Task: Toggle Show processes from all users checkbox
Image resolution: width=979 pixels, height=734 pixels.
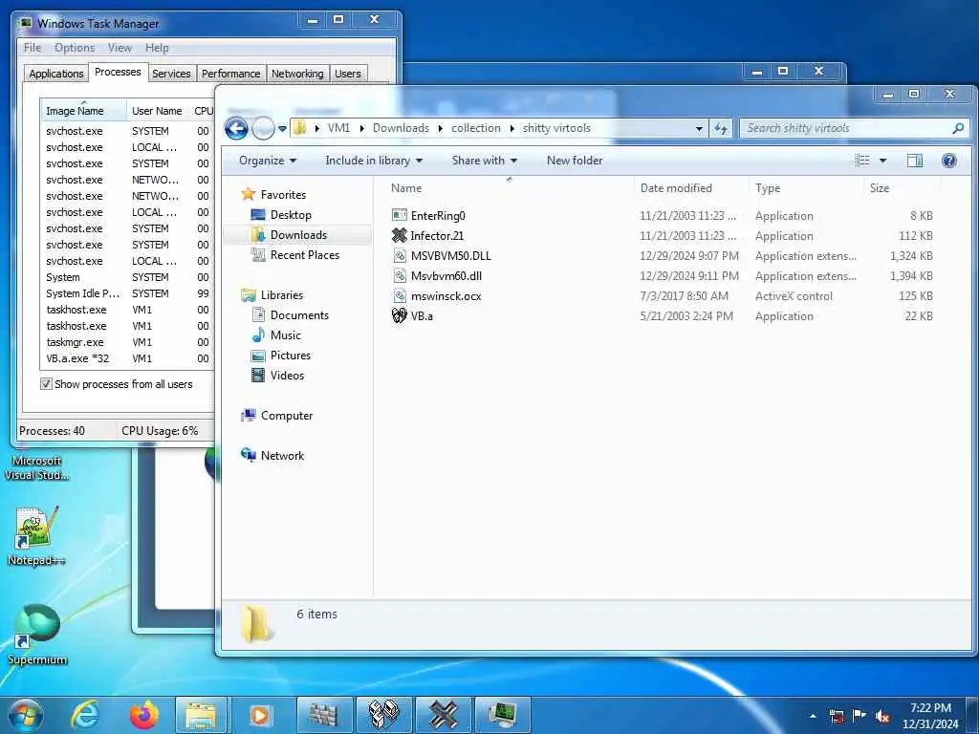Action: (x=46, y=384)
